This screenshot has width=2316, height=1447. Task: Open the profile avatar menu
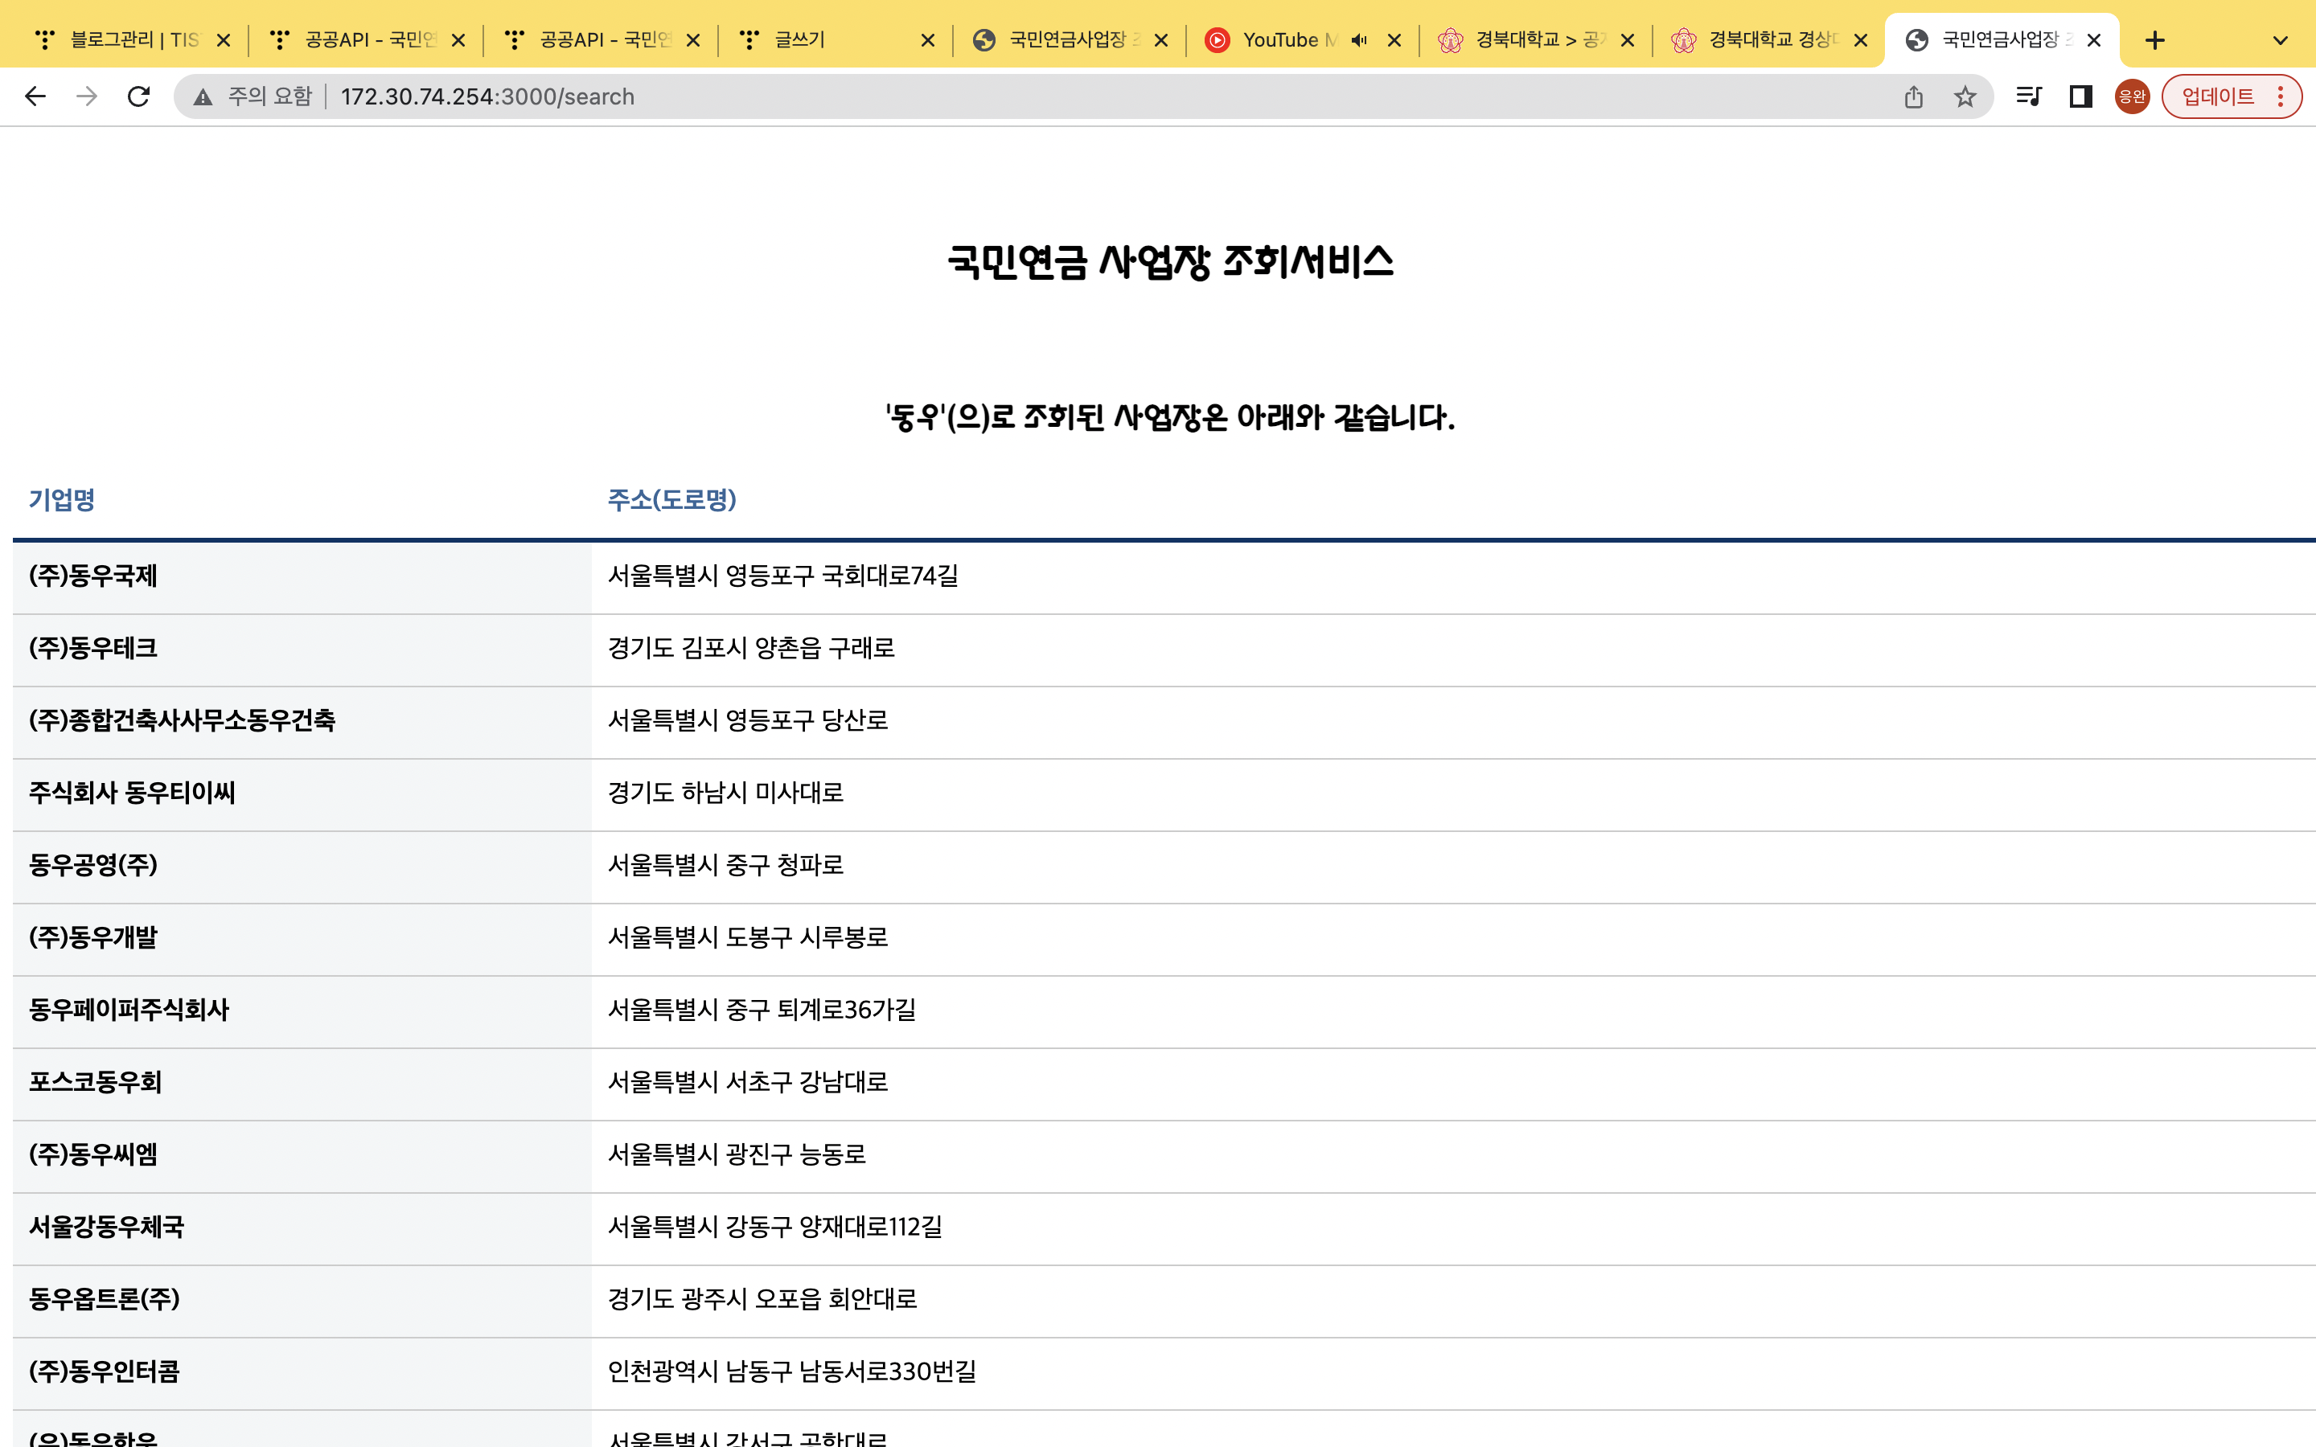(2131, 96)
